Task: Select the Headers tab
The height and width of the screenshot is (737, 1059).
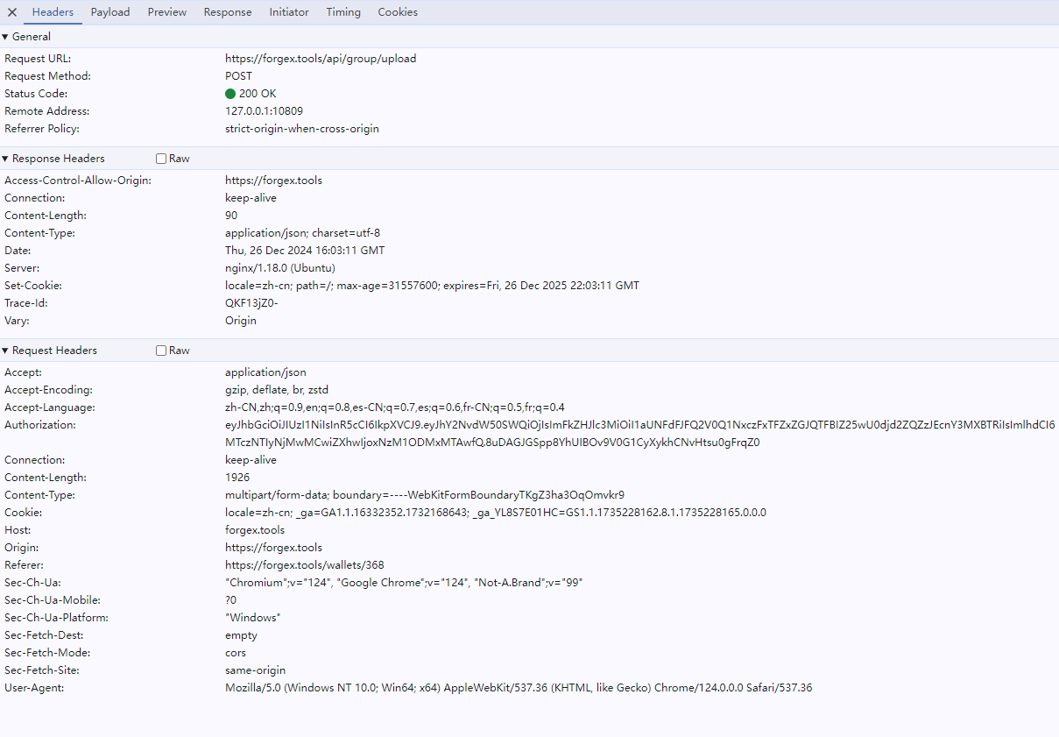Action: pos(53,12)
